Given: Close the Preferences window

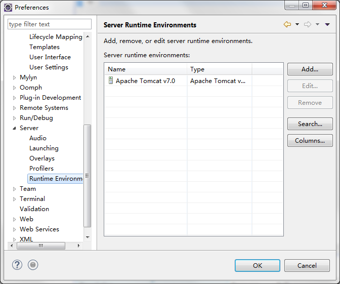Looking at the screenshot, I should [324, 5].
